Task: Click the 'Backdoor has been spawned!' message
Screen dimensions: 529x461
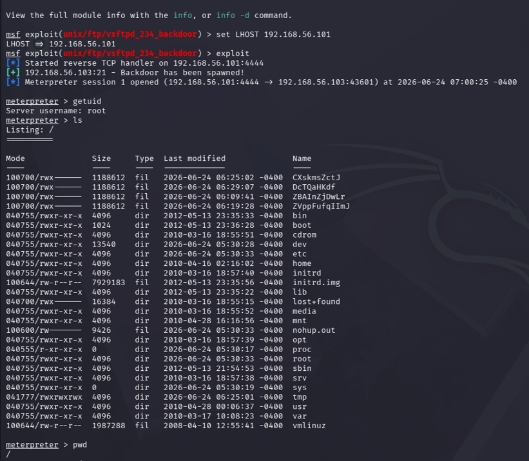Action: tap(182, 73)
